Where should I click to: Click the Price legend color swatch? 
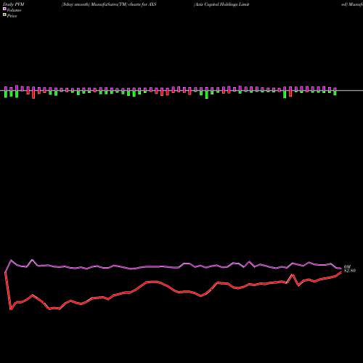tap(4, 15)
